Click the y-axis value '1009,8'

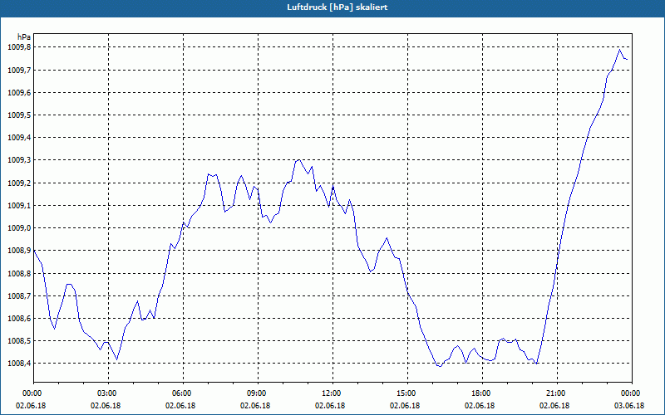pos(19,47)
